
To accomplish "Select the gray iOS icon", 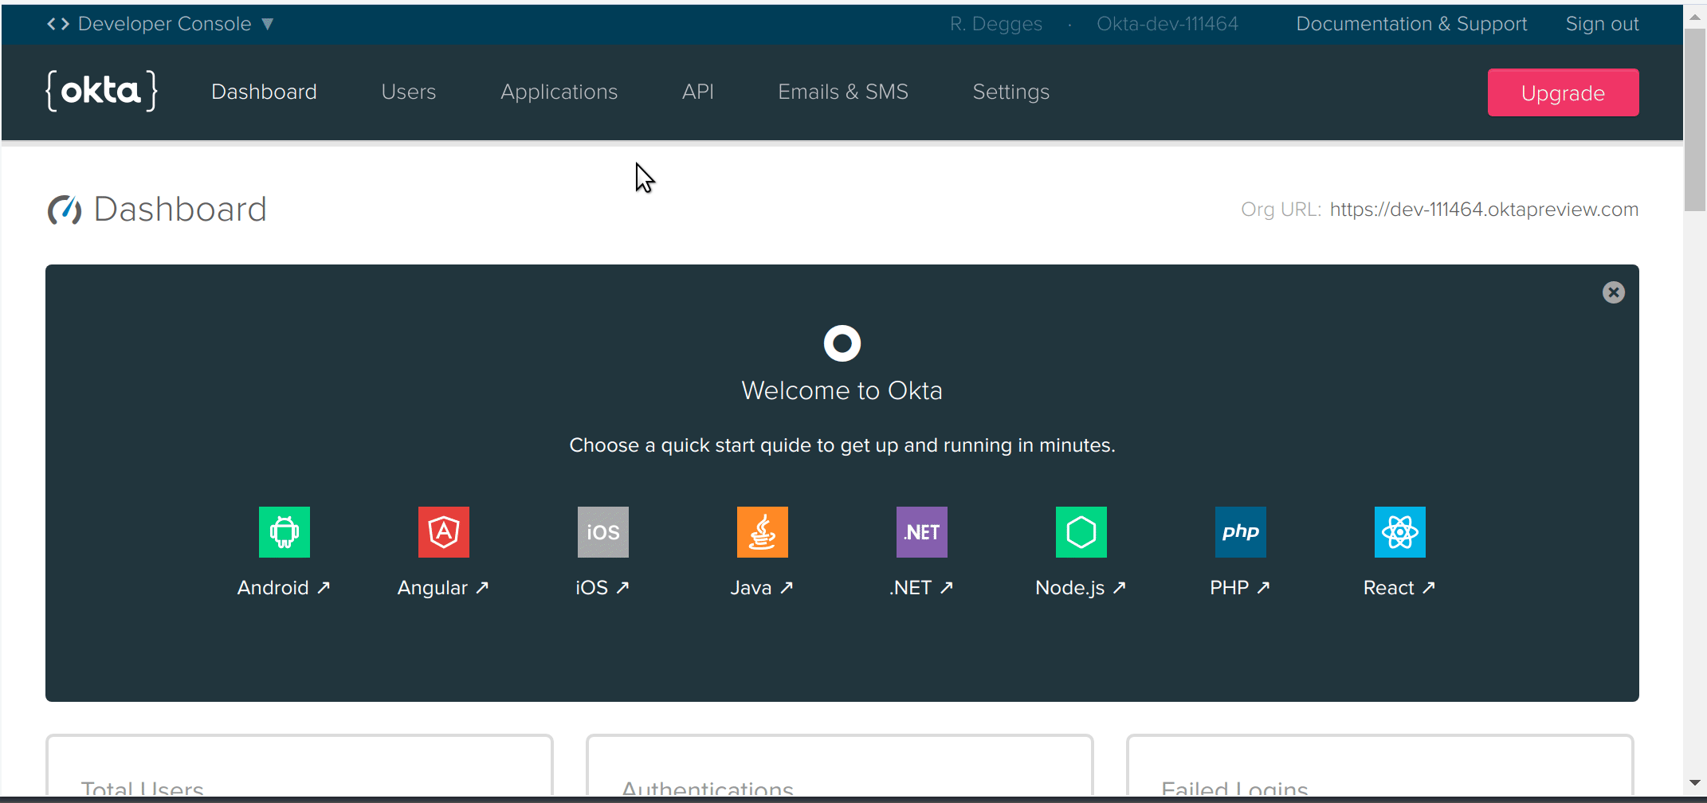I will click(x=602, y=532).
